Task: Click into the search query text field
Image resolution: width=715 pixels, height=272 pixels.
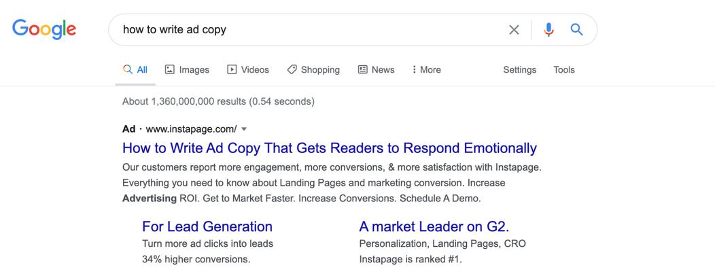Action: tap(310, 30)
